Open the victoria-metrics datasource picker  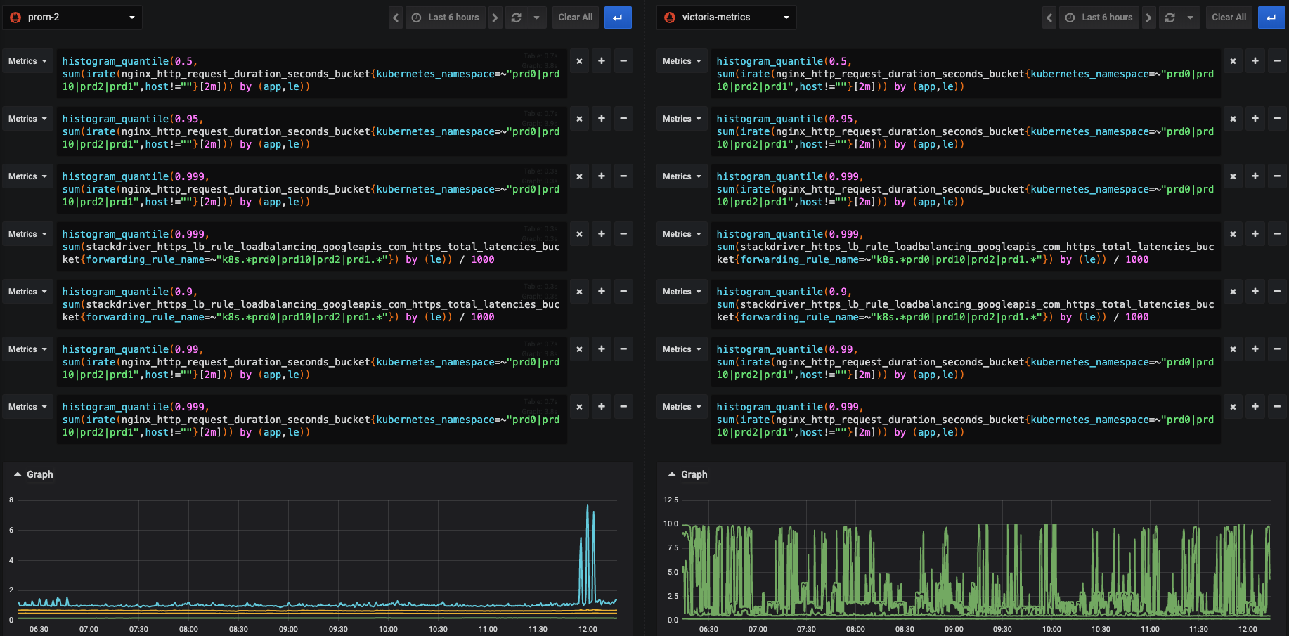726,18
